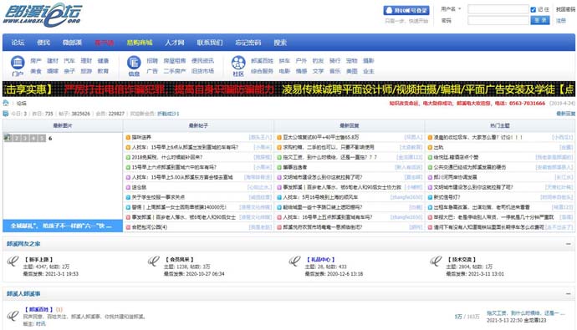577x330 pixels.
Task: Click the 登录 login button
Action: 540,20
